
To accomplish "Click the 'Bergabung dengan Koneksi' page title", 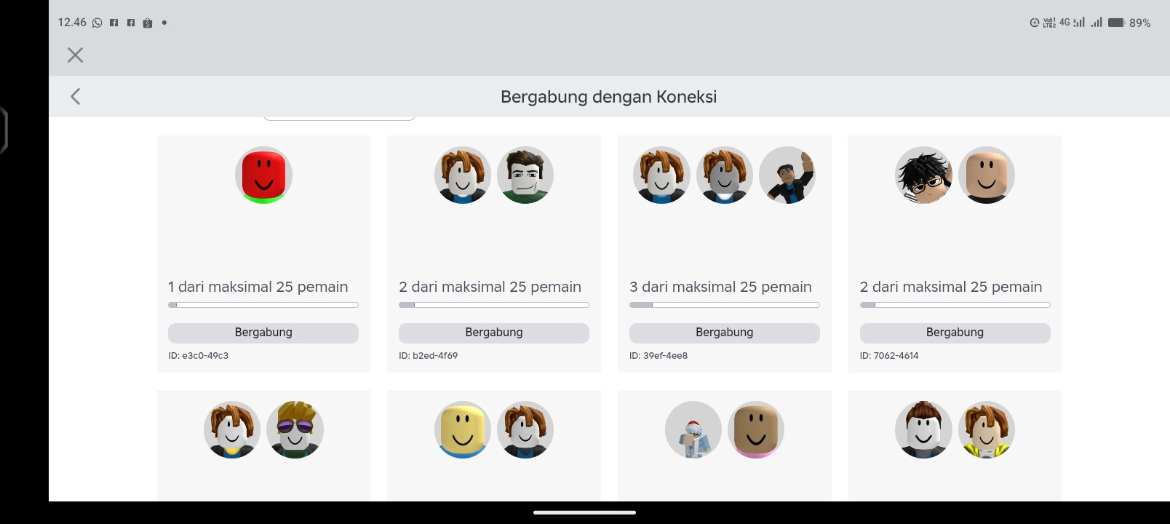I will pyautogui.click(x=609, y=97).
